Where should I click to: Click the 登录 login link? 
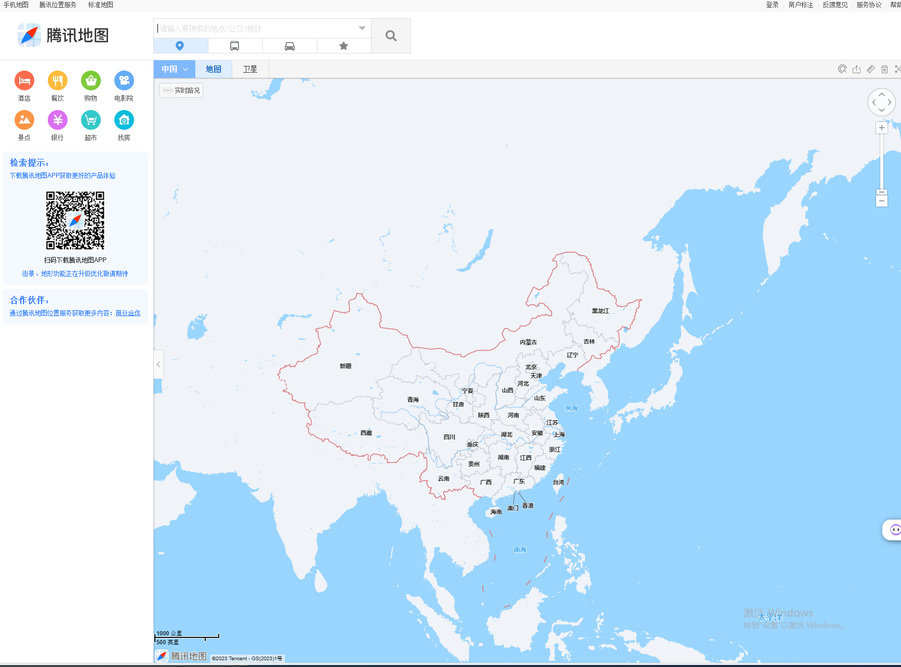[772, 5]
